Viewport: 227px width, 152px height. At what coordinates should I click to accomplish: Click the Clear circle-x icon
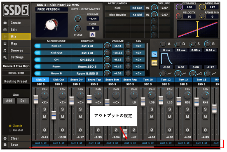[5, 138]
